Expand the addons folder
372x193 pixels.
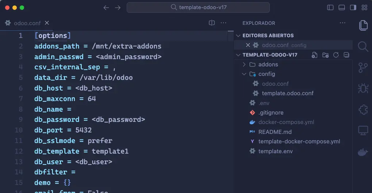(x=268, y=65)
